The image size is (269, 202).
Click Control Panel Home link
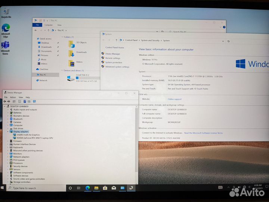tap(115, 48)
